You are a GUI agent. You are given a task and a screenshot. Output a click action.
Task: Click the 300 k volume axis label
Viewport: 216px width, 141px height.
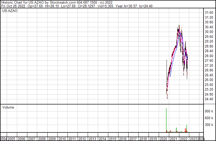(209, 125)
